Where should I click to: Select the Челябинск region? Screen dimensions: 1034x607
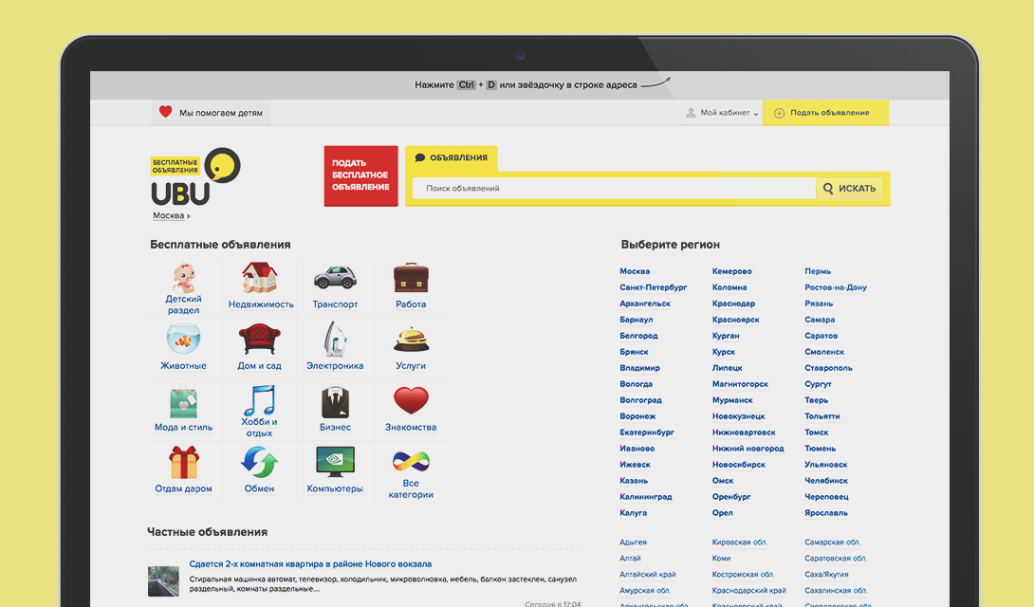point(825,481)
